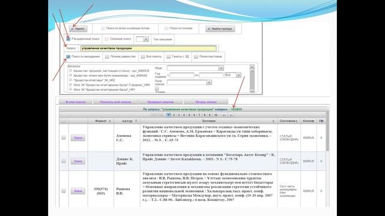Check the Л-формат_HR6 catalog checkbox

click(x=70, y=85)
